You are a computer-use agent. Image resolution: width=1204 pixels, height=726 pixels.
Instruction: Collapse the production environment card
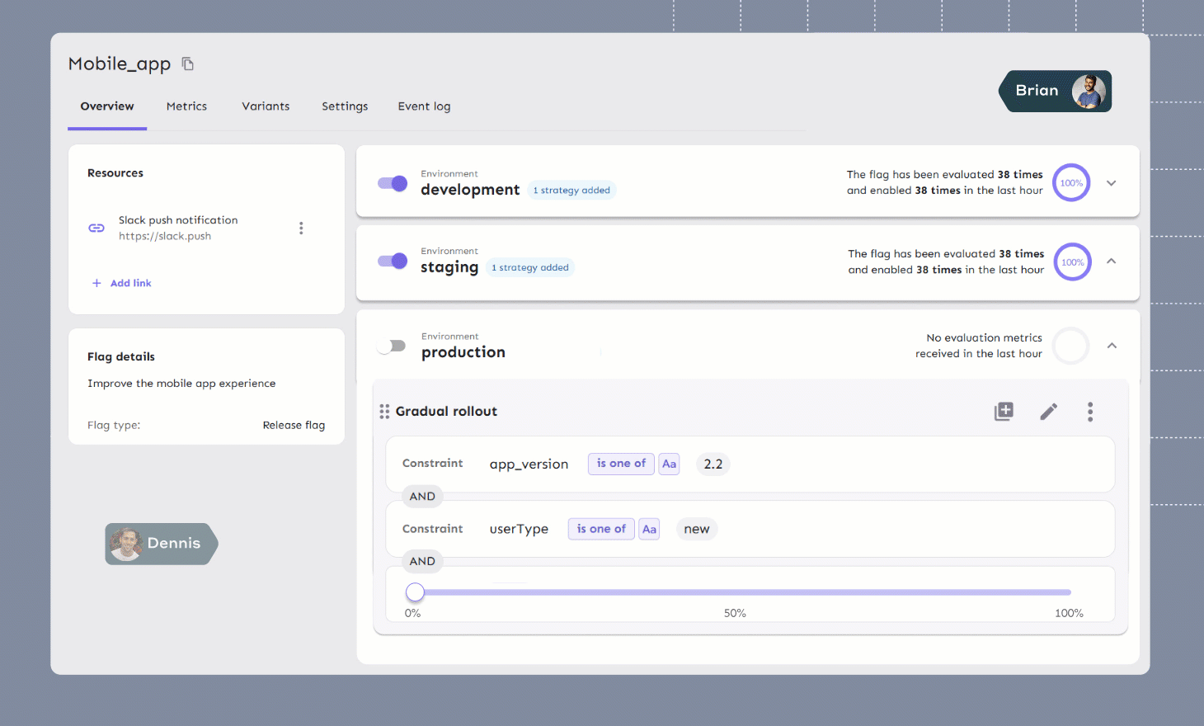click(x=1112, y=346)
